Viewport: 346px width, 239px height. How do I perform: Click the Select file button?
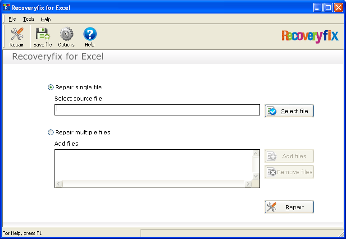pos(289,111)
